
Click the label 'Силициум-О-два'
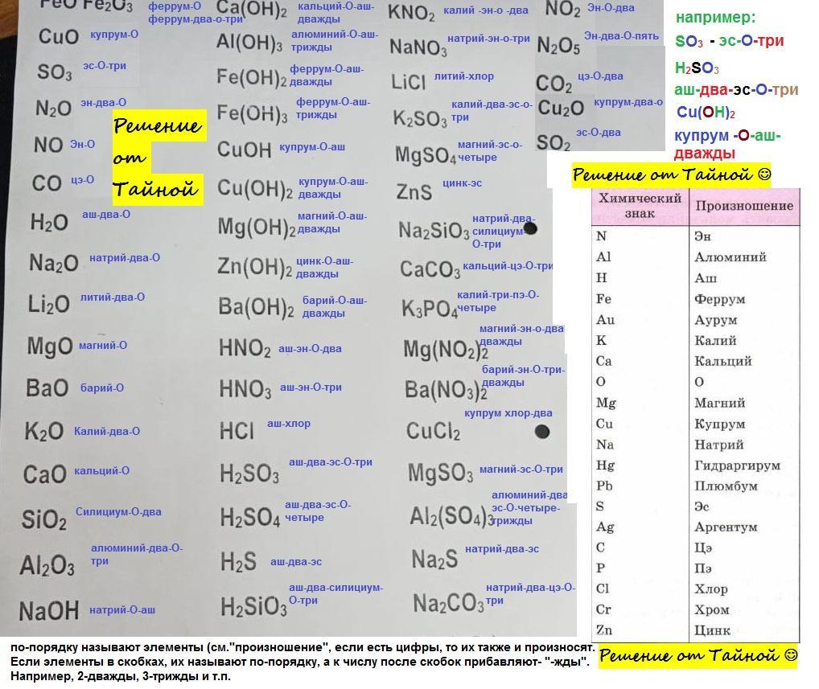pyautogui.click(x=118, y=511)
